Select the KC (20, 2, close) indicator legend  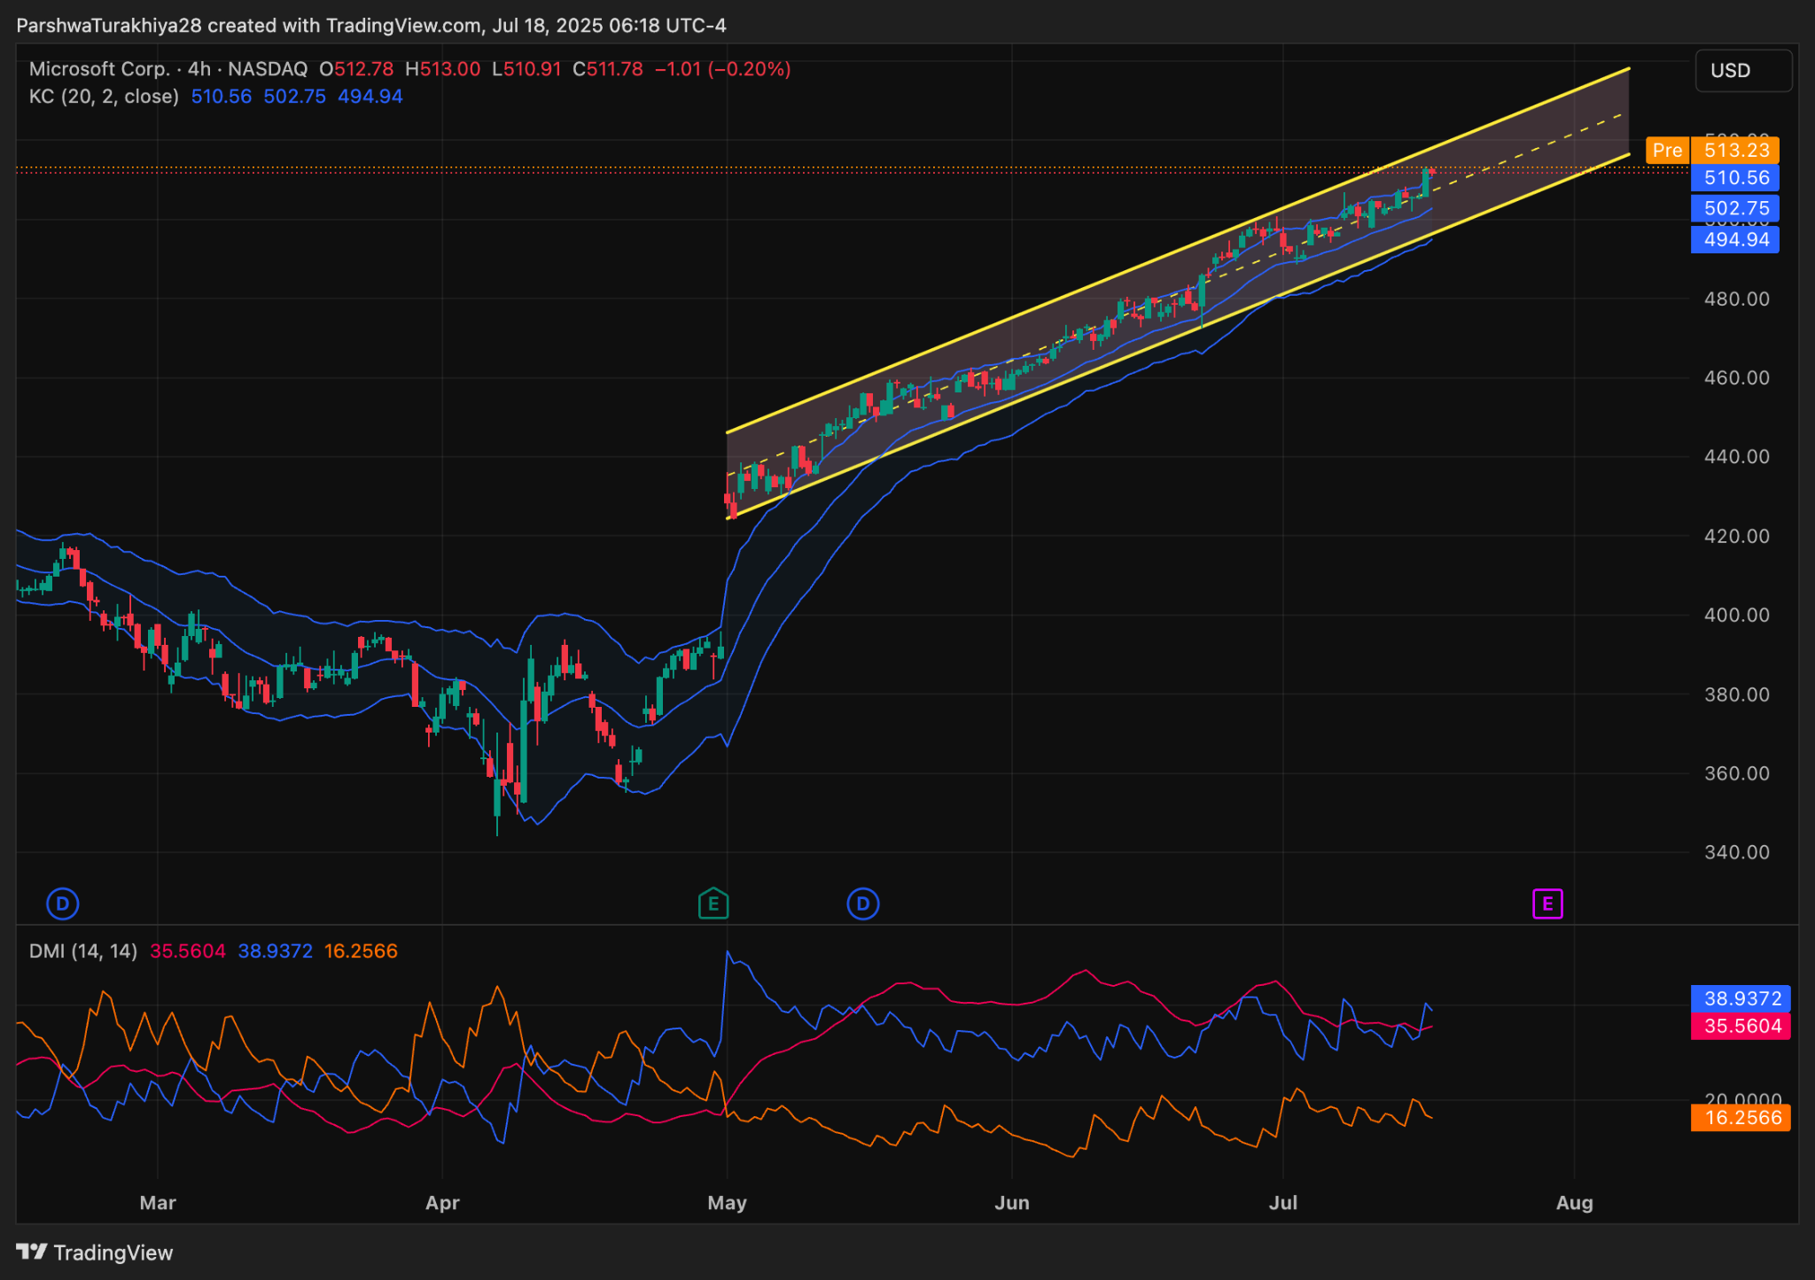coord(104,97)
